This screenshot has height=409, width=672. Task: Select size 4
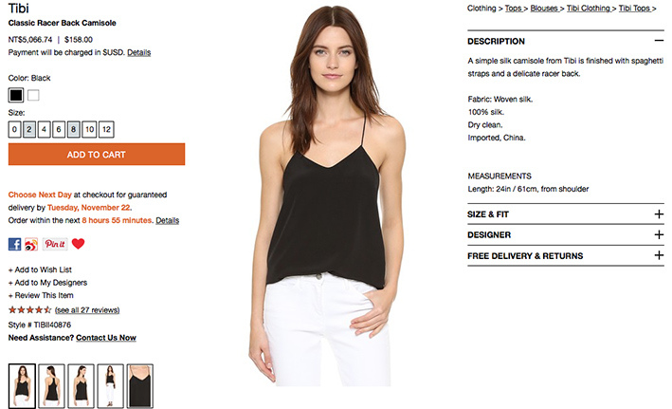pos(45,129)
